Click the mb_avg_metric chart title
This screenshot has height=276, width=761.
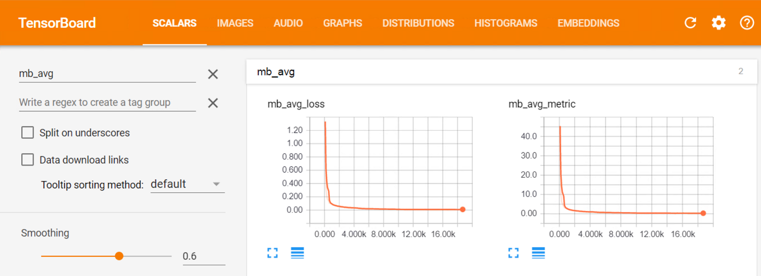(x=542, y=104)
